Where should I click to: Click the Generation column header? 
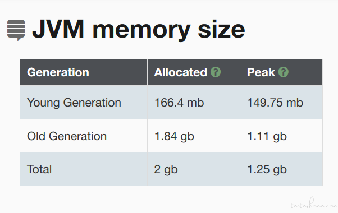58,72
